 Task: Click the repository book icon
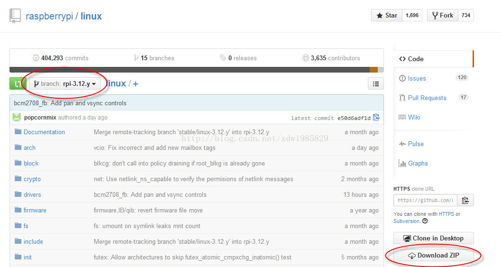15,16
